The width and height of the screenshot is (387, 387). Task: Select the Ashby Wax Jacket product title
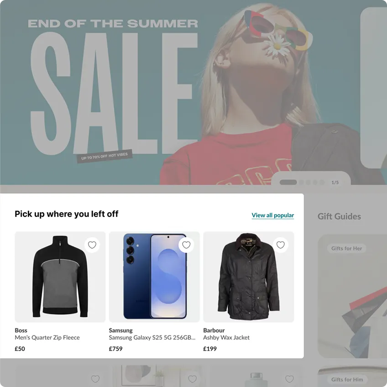226,337
